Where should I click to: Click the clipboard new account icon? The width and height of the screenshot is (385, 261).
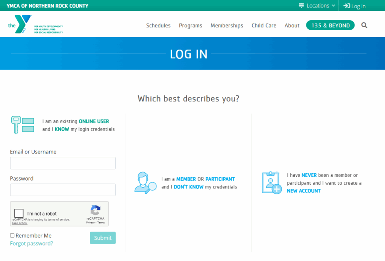click(x=271, y=183)
